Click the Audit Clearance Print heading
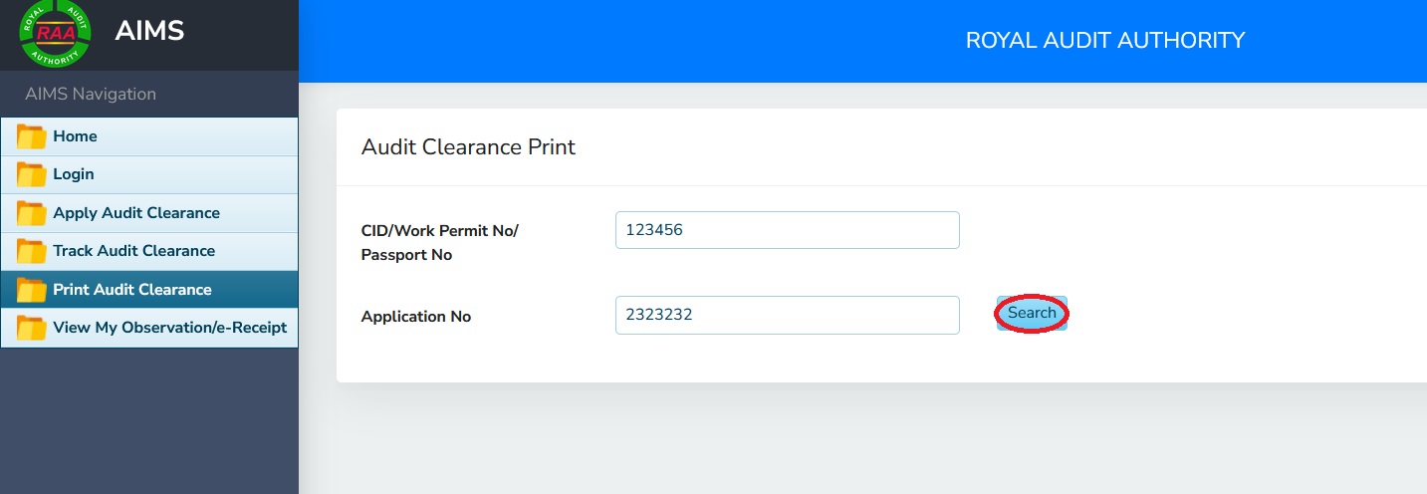 (468, 147)
